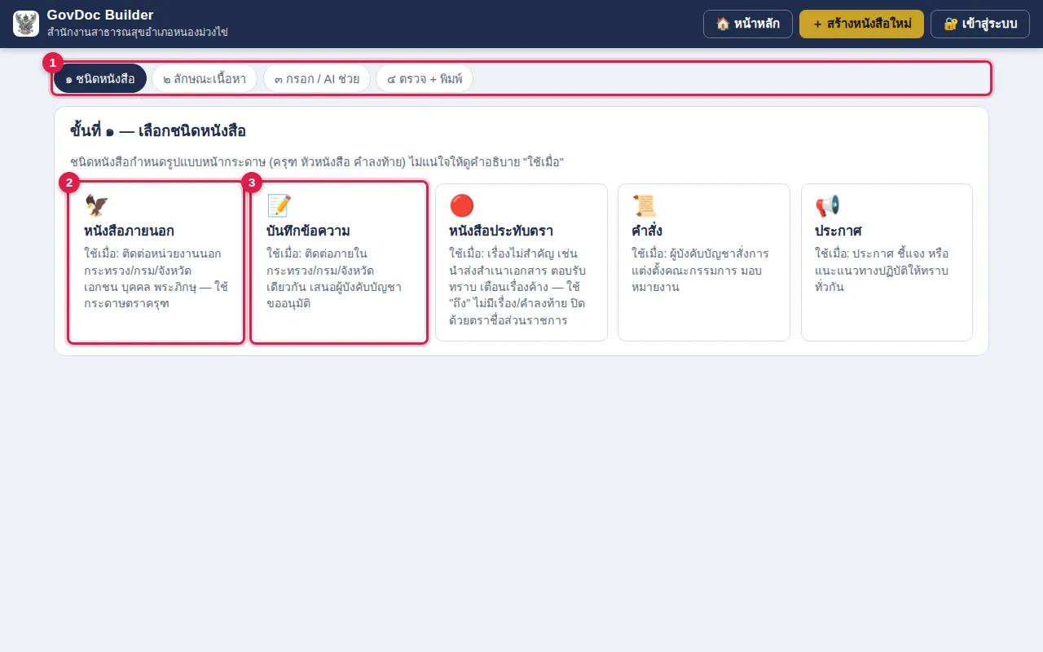
Task: Click the eagle icon on หนังสือภายนอก card
Action: click(x=96, y=205)
